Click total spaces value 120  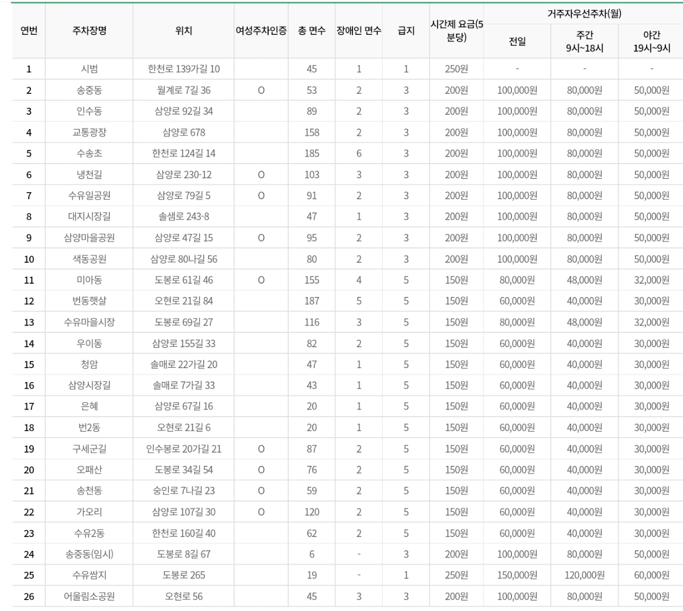(312, 512)
